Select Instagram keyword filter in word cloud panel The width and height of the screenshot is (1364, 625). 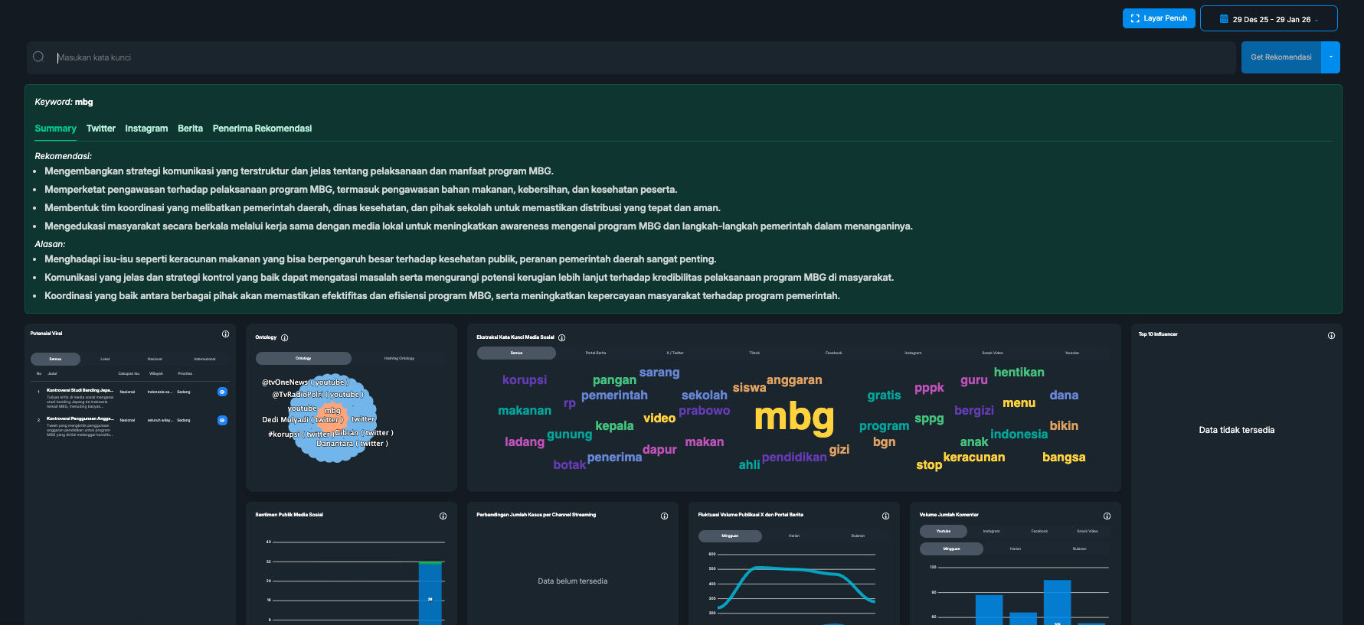point(913,353)
